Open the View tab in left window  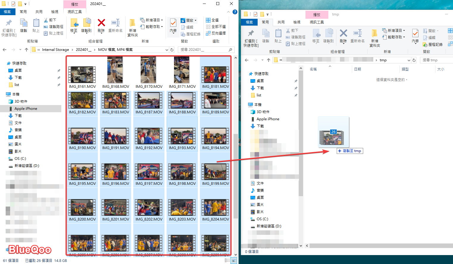coord(55,12)
